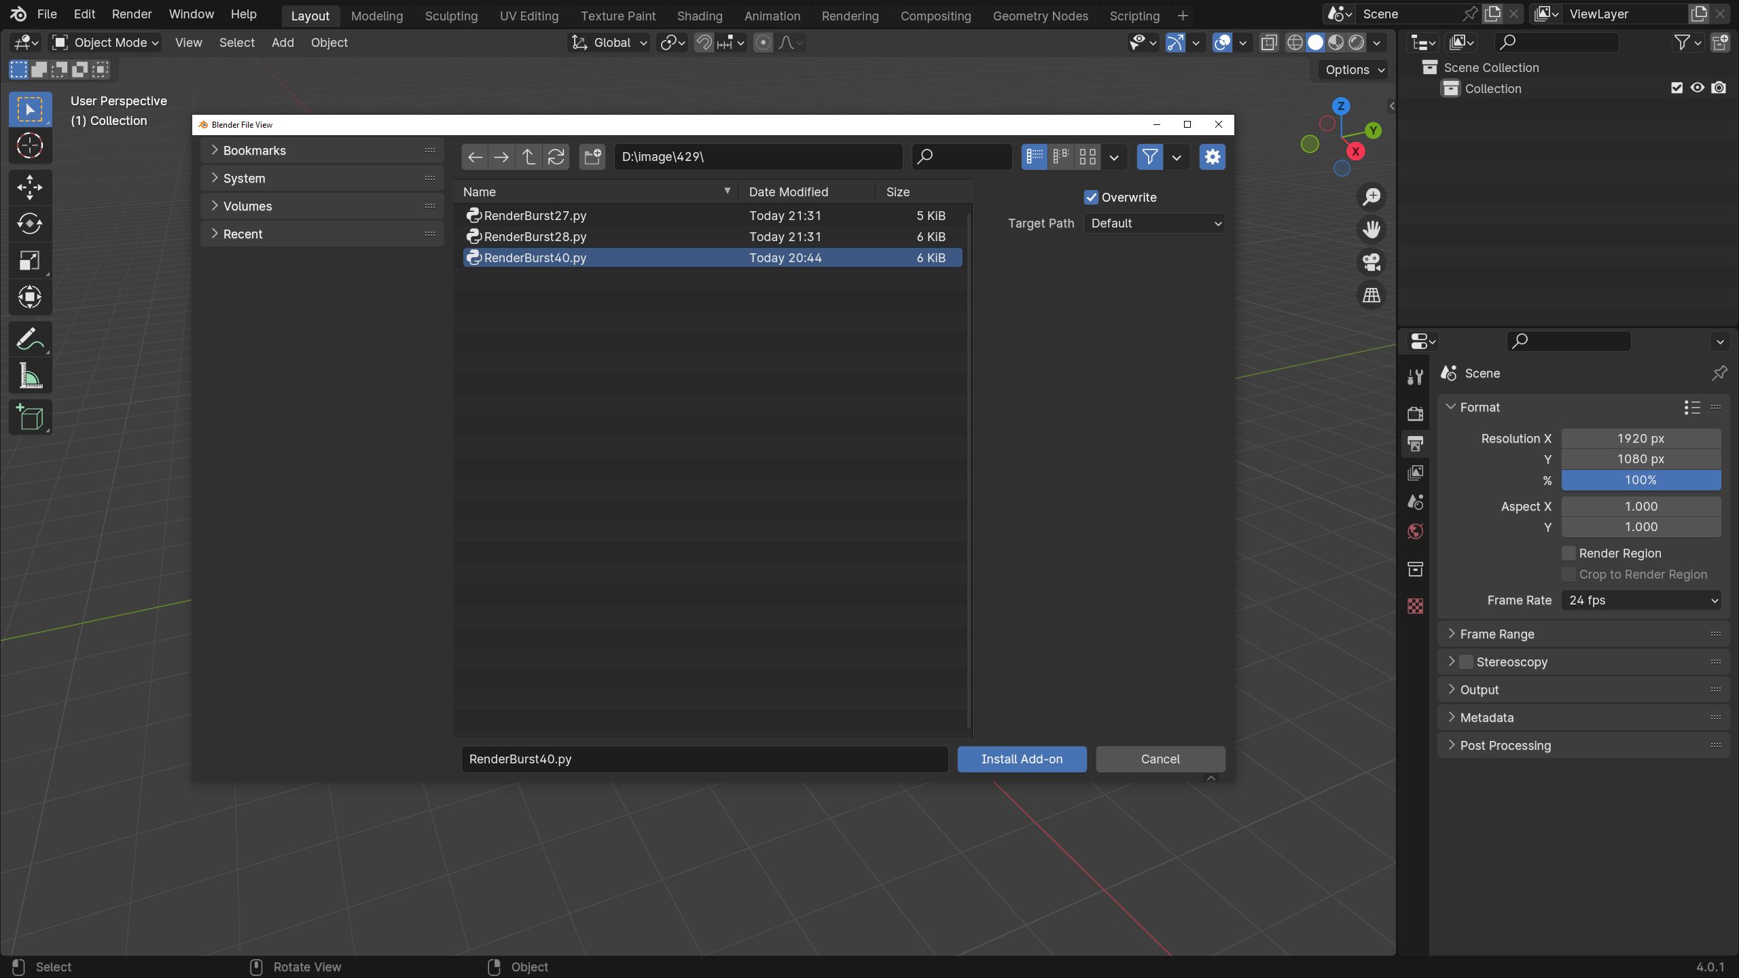1739x978 pixels.
Task: Hide Collection in viewport via eye icon
Action: pos(1698,88)
